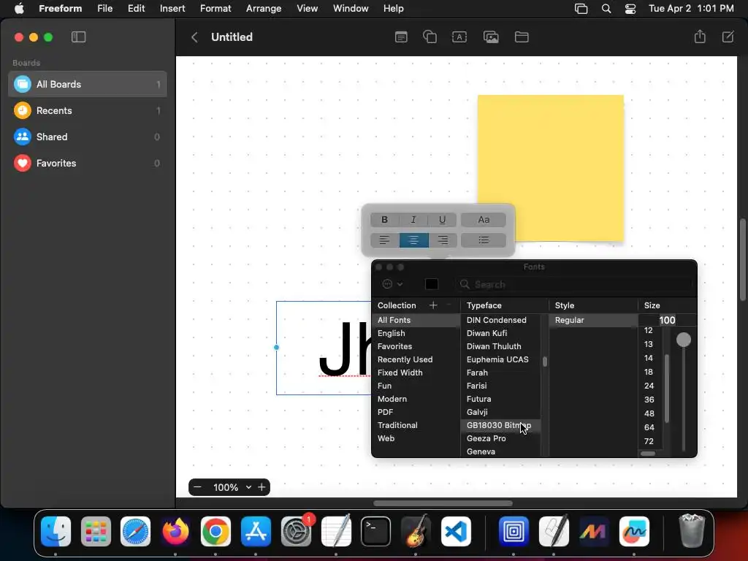Align text left in the popover

(384, 240)
